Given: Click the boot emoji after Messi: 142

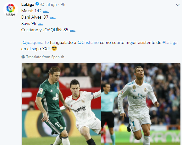Looking at the screenshot, I should [46, 12].
